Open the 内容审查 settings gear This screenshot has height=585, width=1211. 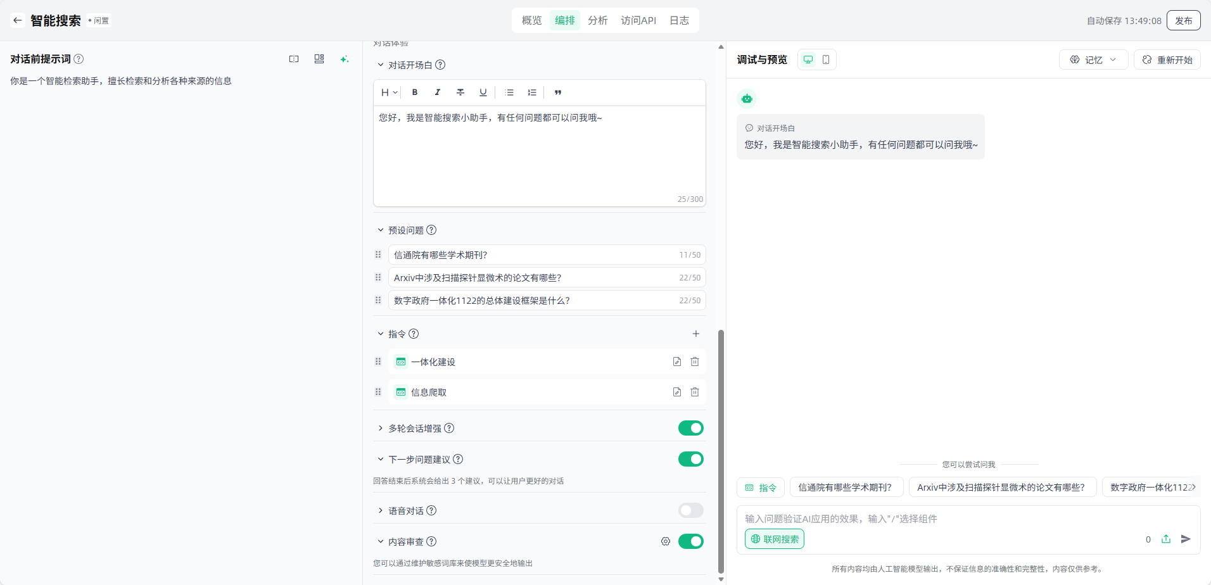[666, 541]
